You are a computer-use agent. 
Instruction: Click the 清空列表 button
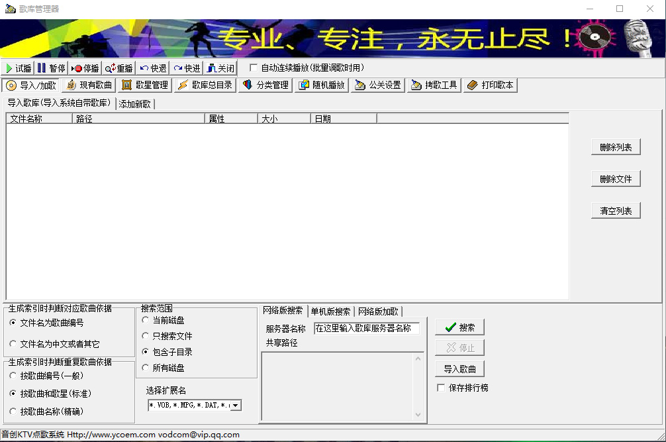click(x=616, y=211)
